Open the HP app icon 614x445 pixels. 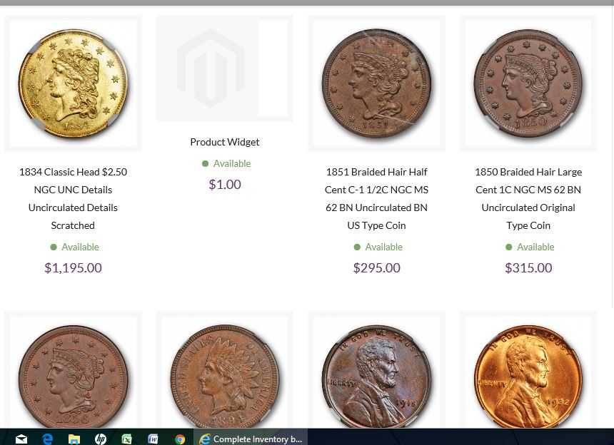point(101,439)
